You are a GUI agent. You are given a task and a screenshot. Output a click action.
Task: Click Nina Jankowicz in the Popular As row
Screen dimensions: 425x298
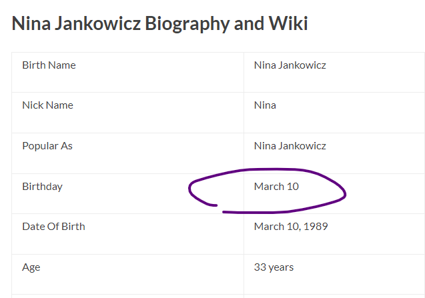click(x=290, y=146)
